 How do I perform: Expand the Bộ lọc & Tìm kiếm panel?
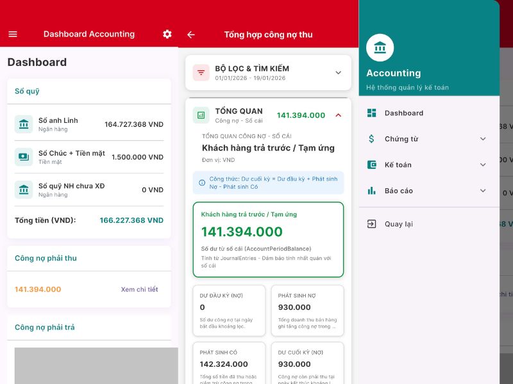(x=339, y=73)
